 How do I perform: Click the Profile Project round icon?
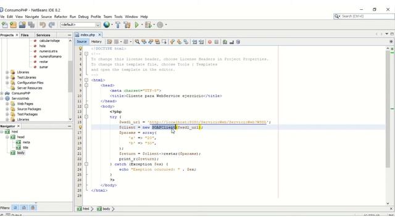[x=160, y=25]
